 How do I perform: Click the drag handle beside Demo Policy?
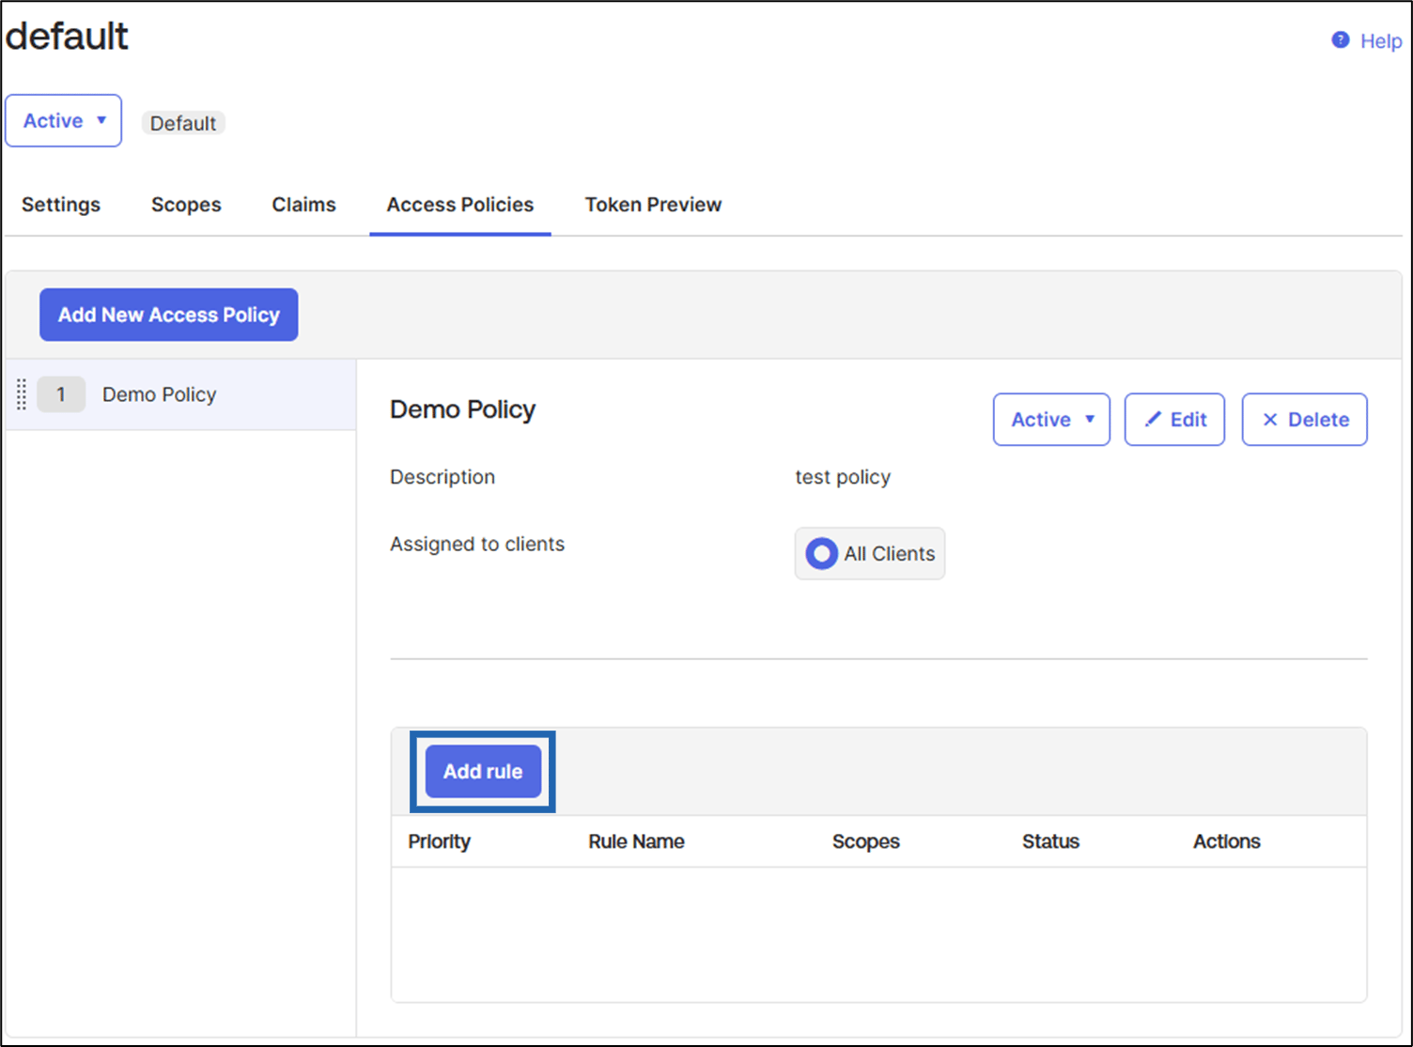pyautogui.click(x=22, y=394)
